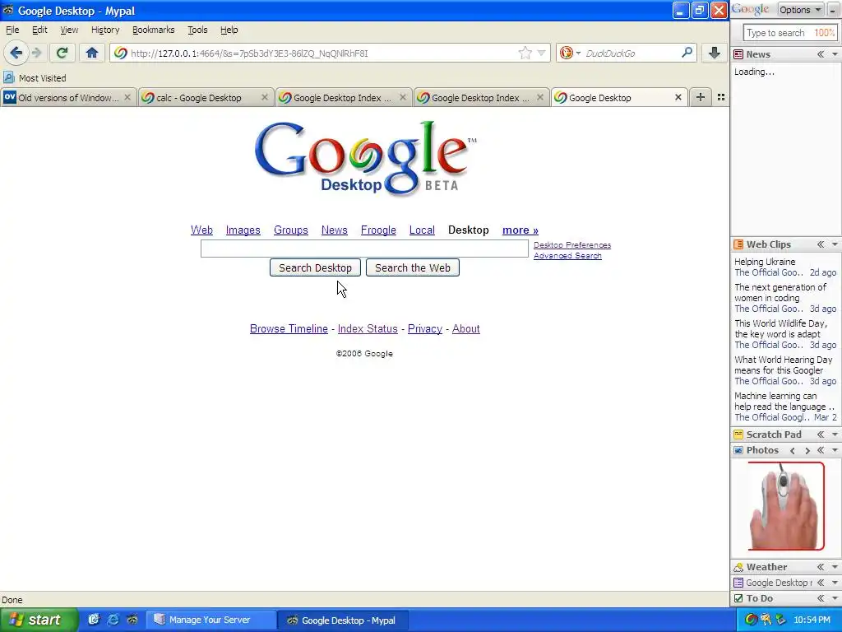Open the View menu
Viewport: 842px width, 632px height.
(x=69, y=30)
